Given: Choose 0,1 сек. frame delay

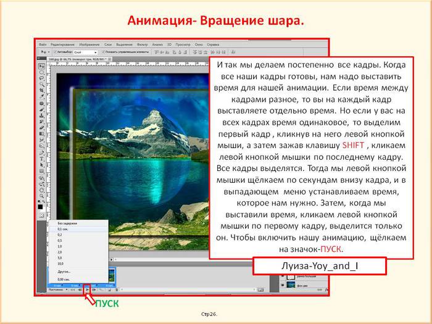Looking at the screenshot, I should (78, 229).
